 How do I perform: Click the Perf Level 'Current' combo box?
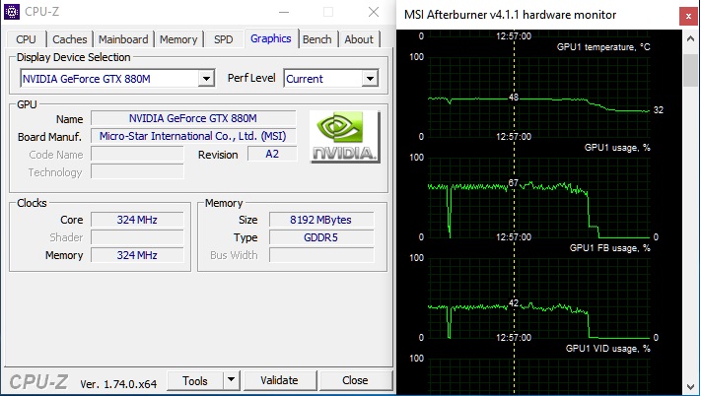point(331,79)
